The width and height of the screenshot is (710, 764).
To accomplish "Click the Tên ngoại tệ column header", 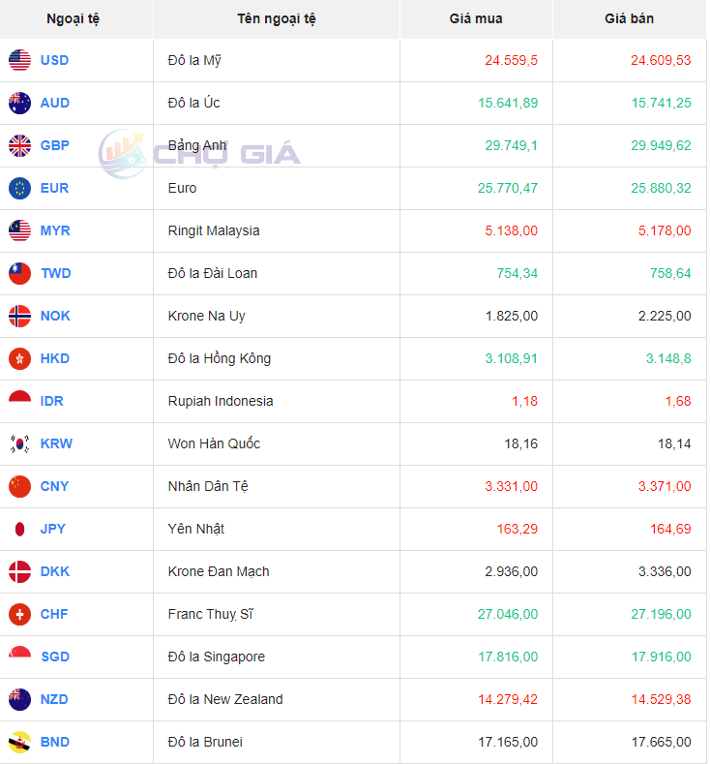I will click(276, 18).
